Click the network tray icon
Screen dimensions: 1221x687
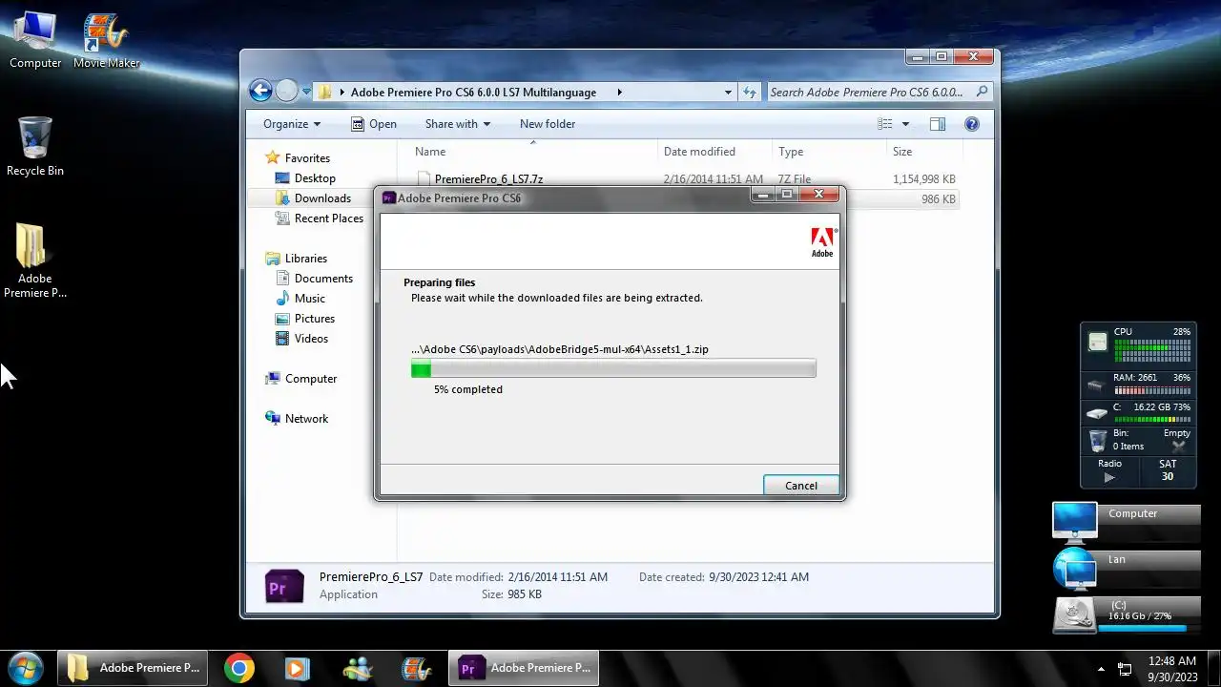click(x=1125, y=669)
